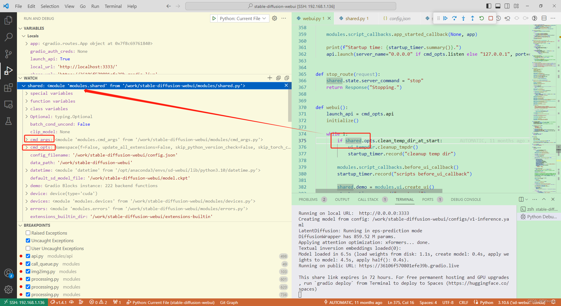Collapse the WATCH section
The height and width of the screenshot is (306, 561).
pyautogui.click(x=20, y=78)
